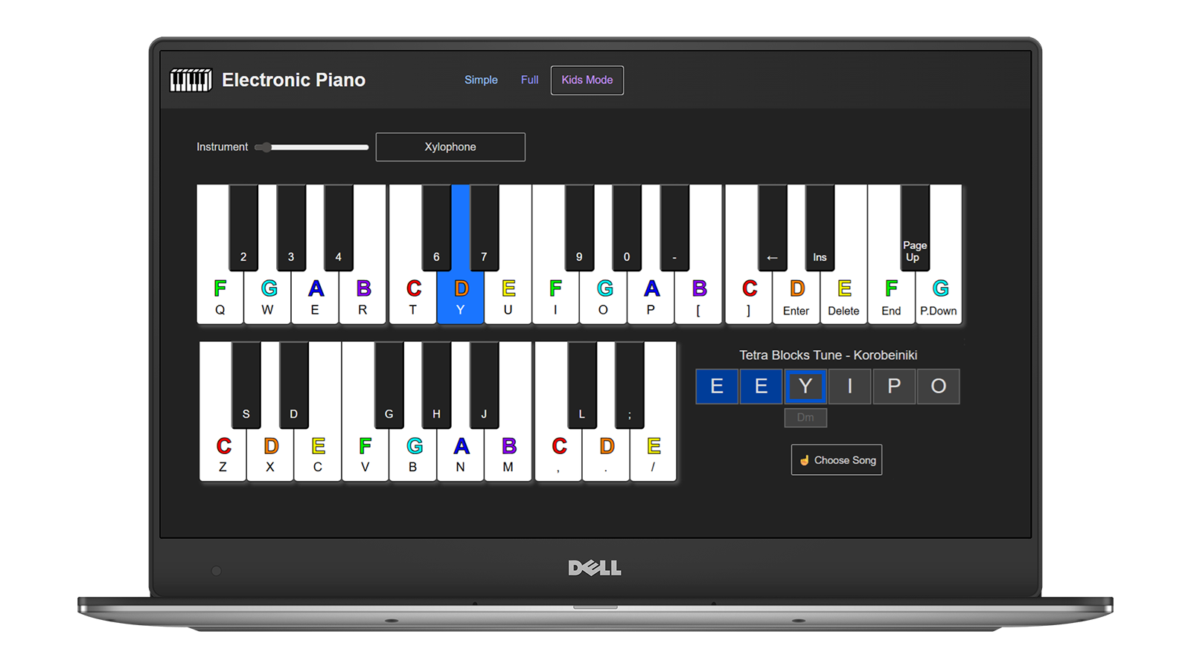Image resolution: width=1191 pixels, height=669 pixels.
Task: Select the first E note block
Action: pyautogui.click(x=716, y=387)
